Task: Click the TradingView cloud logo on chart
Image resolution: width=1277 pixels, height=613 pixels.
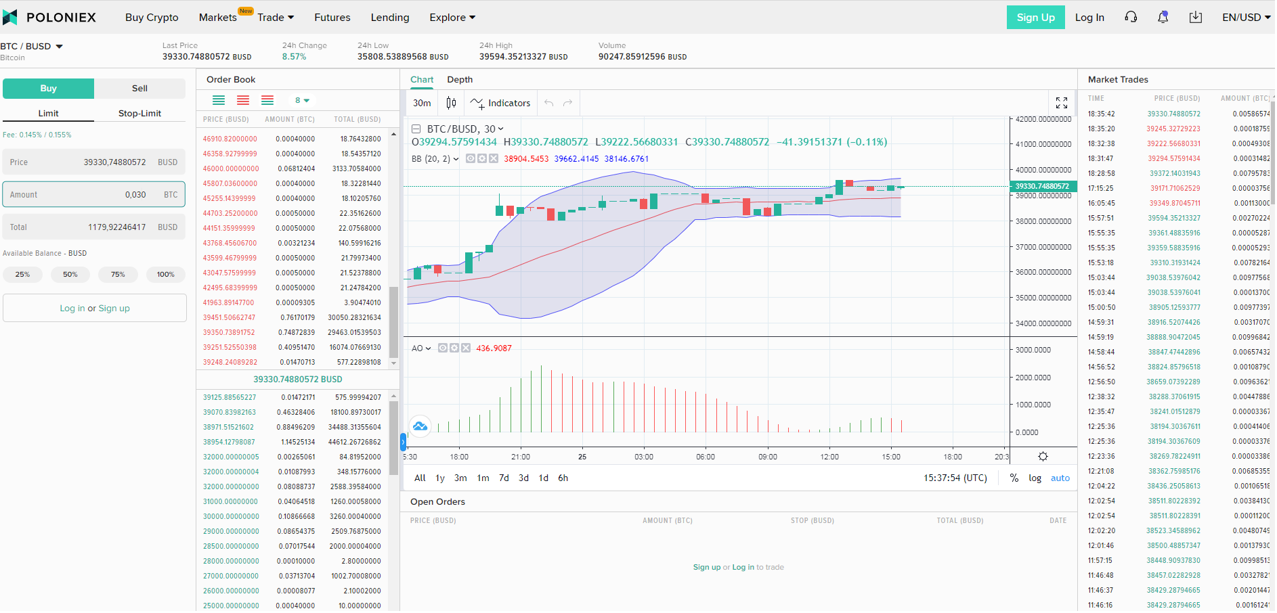Action: [420, 426]
